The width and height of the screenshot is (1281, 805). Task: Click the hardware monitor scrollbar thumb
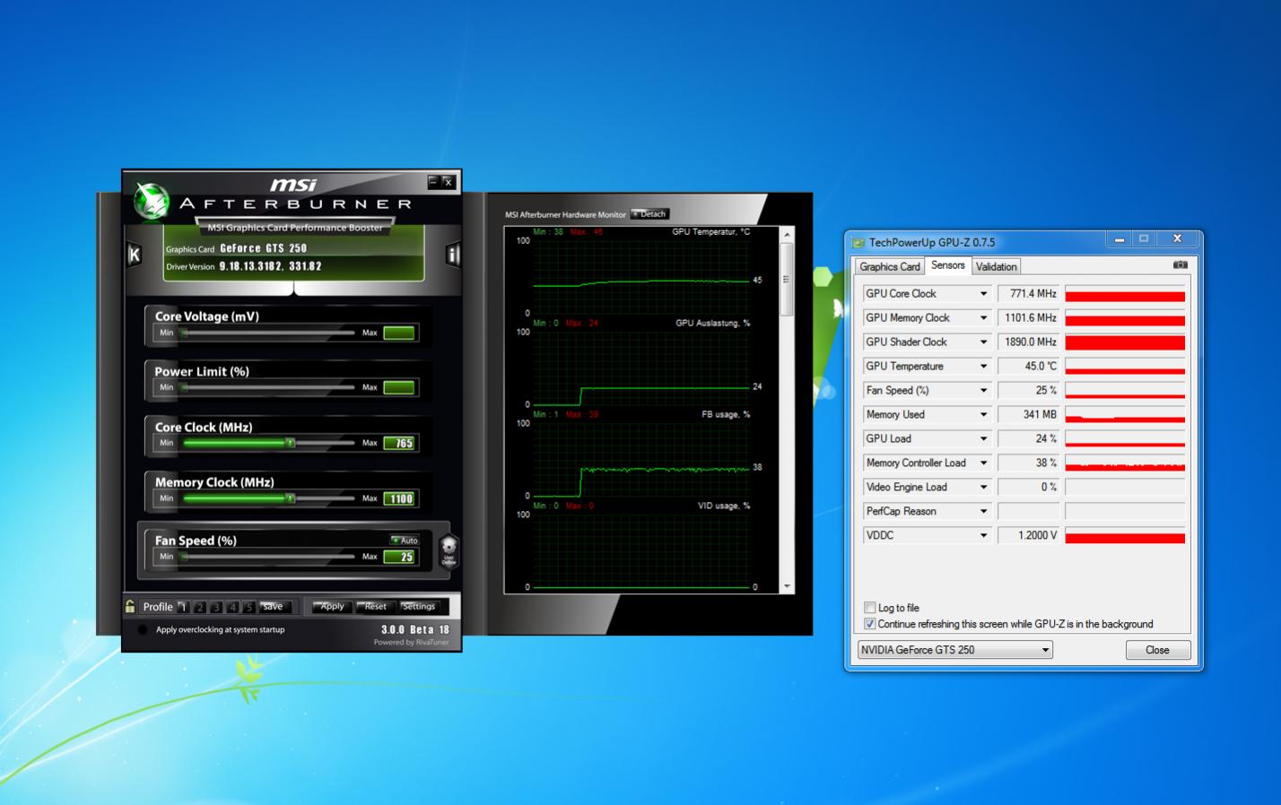pos(787,279)
